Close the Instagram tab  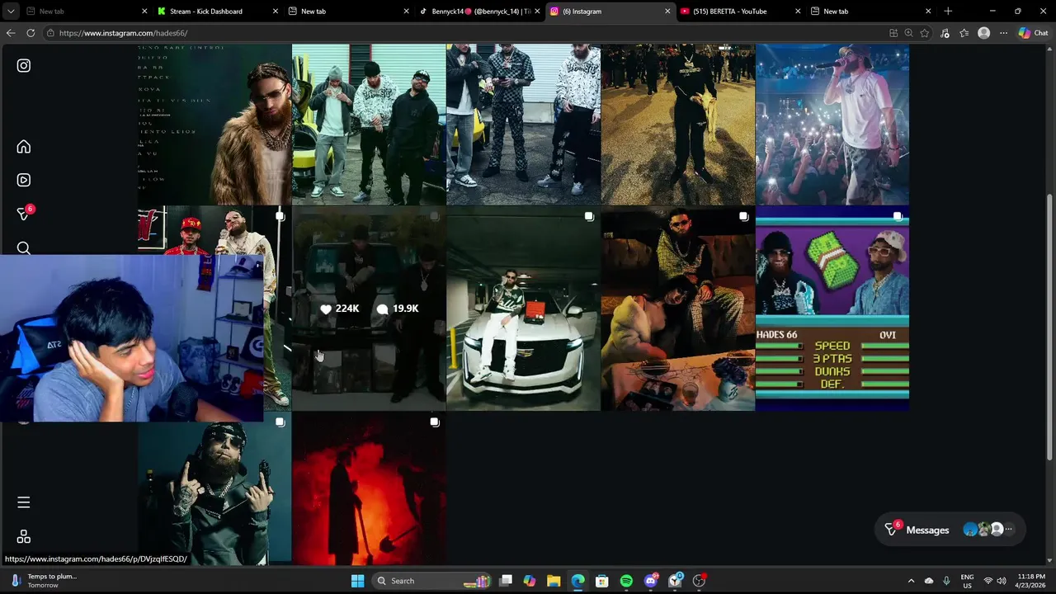(667, 12)
